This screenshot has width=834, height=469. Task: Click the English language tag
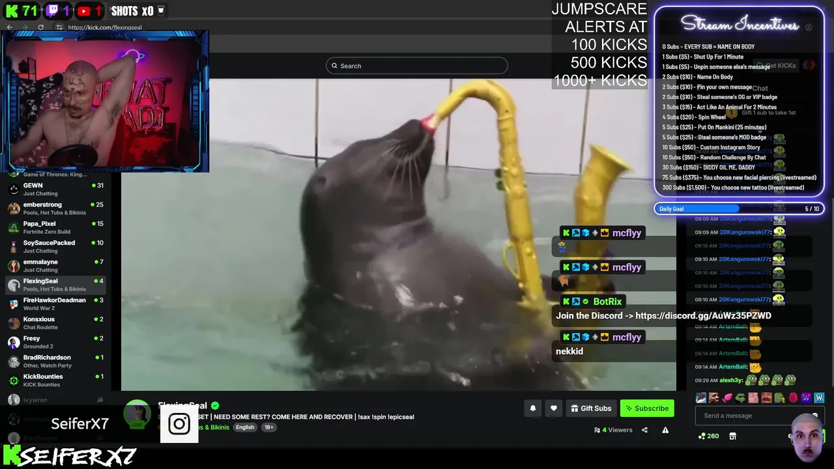(245, 427)
